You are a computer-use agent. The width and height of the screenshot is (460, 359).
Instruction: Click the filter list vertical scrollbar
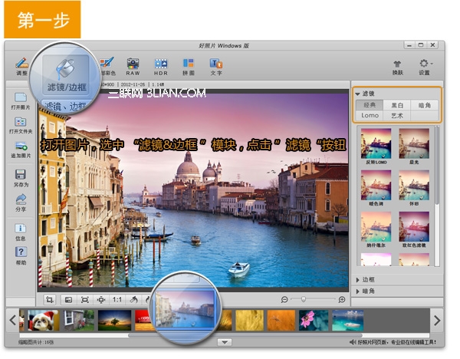tap(436, 165)
